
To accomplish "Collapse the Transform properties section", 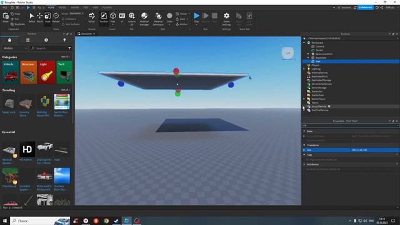I will [304, 145].
